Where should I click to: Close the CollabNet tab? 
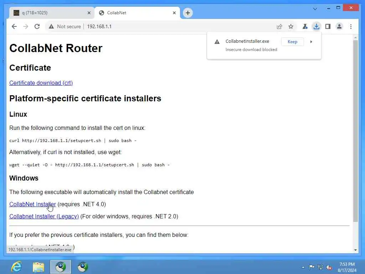pos(174,13)
